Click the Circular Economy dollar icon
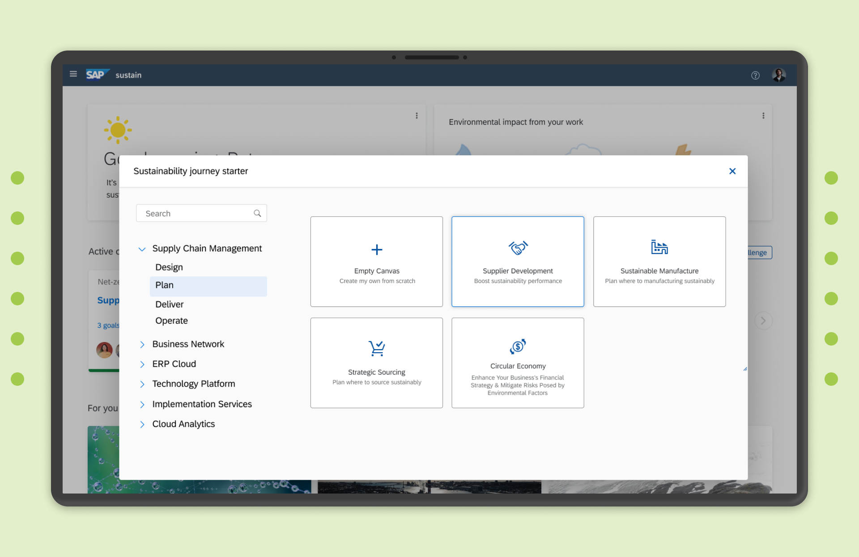The height and width of the screenshot is (557, 859). 518,346
